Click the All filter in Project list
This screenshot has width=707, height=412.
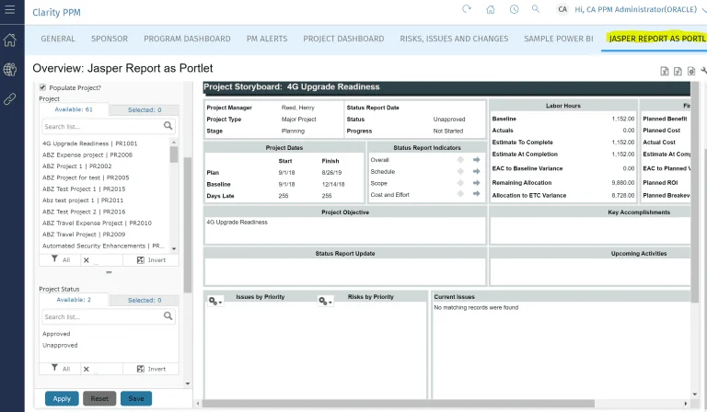61,259
